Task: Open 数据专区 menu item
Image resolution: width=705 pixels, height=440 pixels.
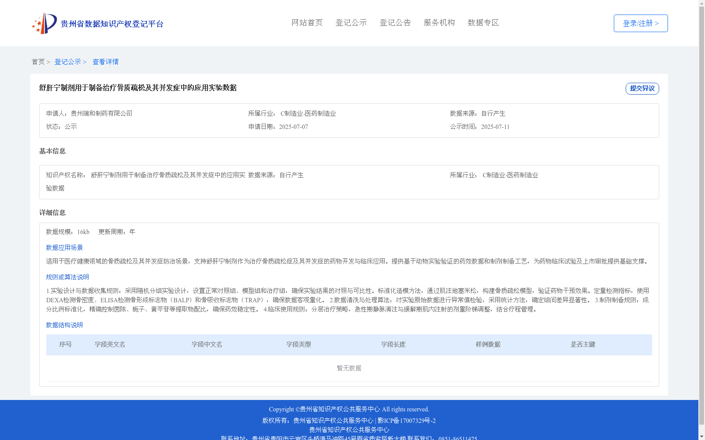Action: coord(483,22)
